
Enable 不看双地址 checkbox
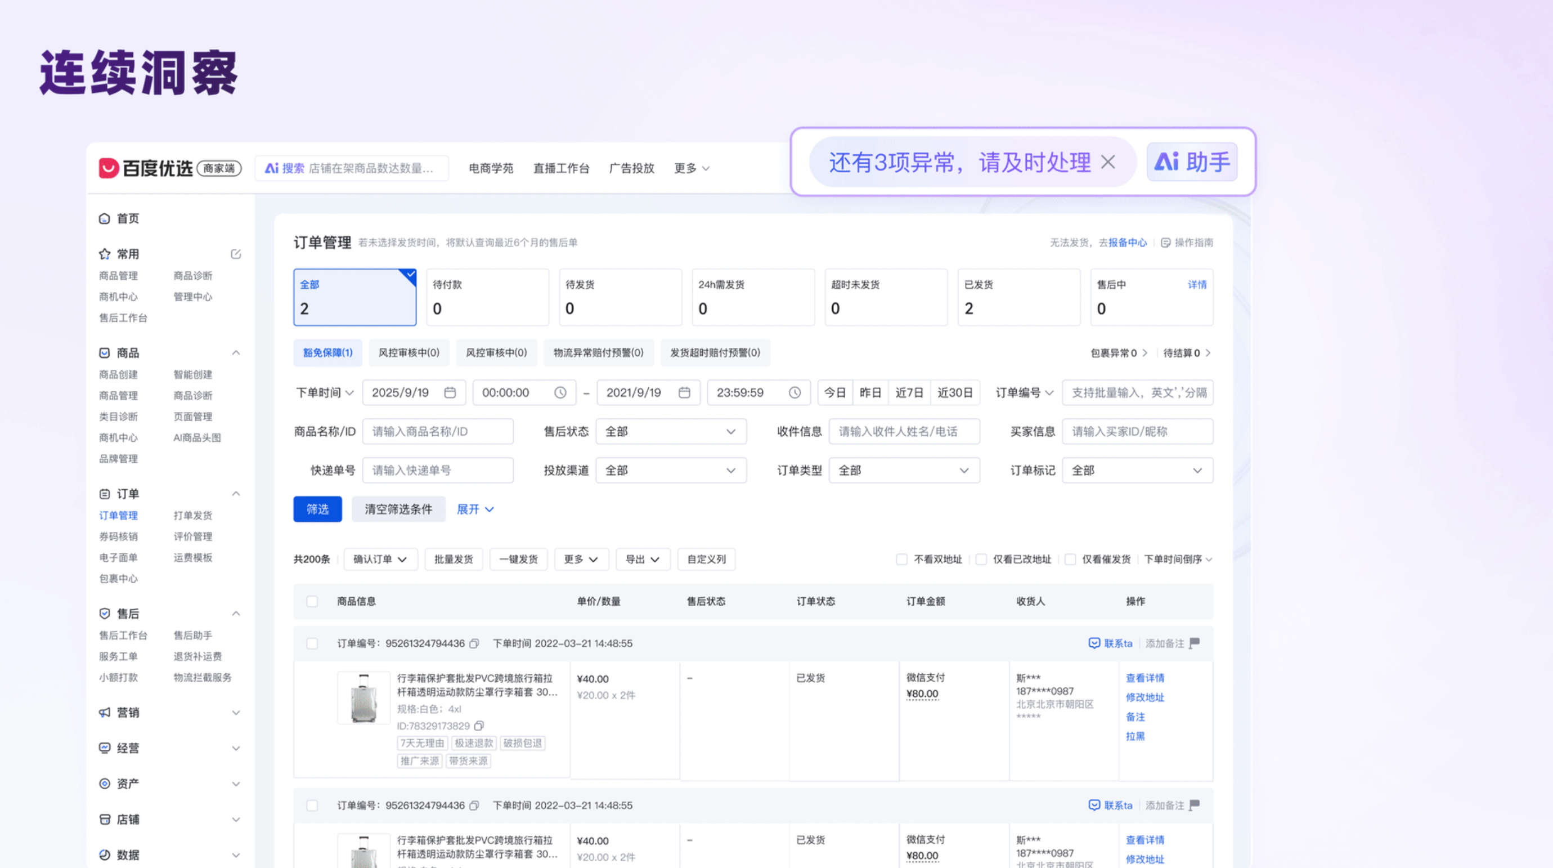tap(901, 559)
